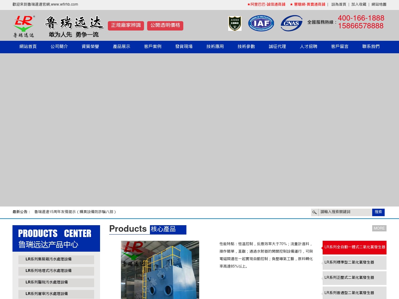Click the 性能特點 product description text
399x299 pixels.
pos(266,255)
